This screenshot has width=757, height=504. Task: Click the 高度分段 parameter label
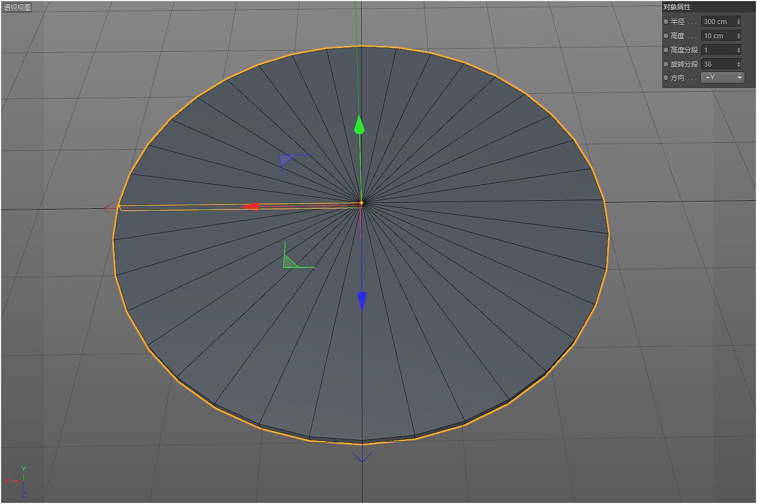[684, 50]
